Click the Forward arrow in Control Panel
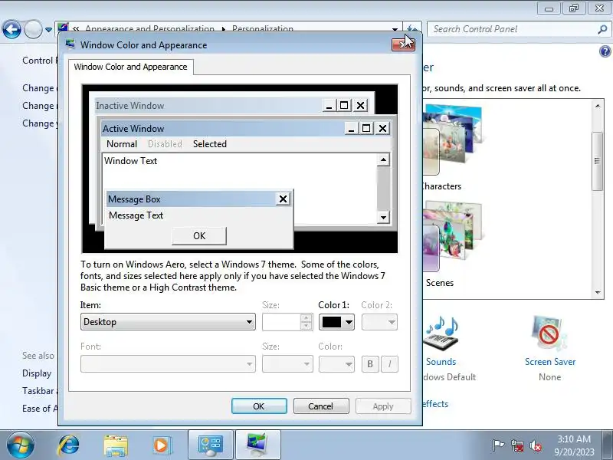The width and height of the screenshot is (613, 460). 34,29
